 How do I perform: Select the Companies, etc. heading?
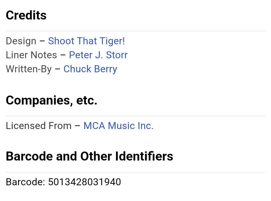point(51,100)
